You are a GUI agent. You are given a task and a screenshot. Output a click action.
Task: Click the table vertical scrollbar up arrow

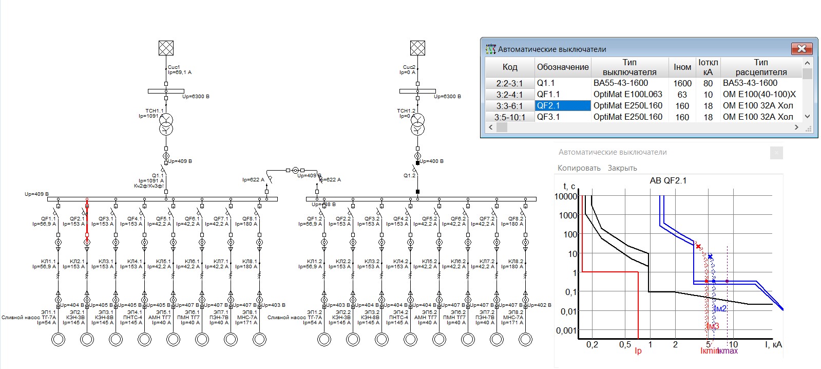[807, 62]
